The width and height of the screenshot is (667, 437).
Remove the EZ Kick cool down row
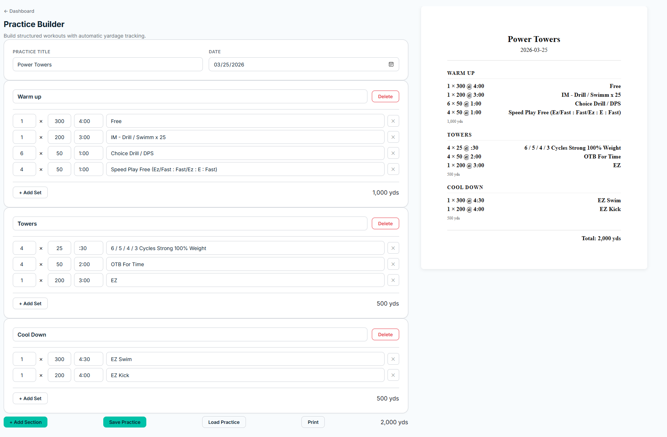(393, 375)
